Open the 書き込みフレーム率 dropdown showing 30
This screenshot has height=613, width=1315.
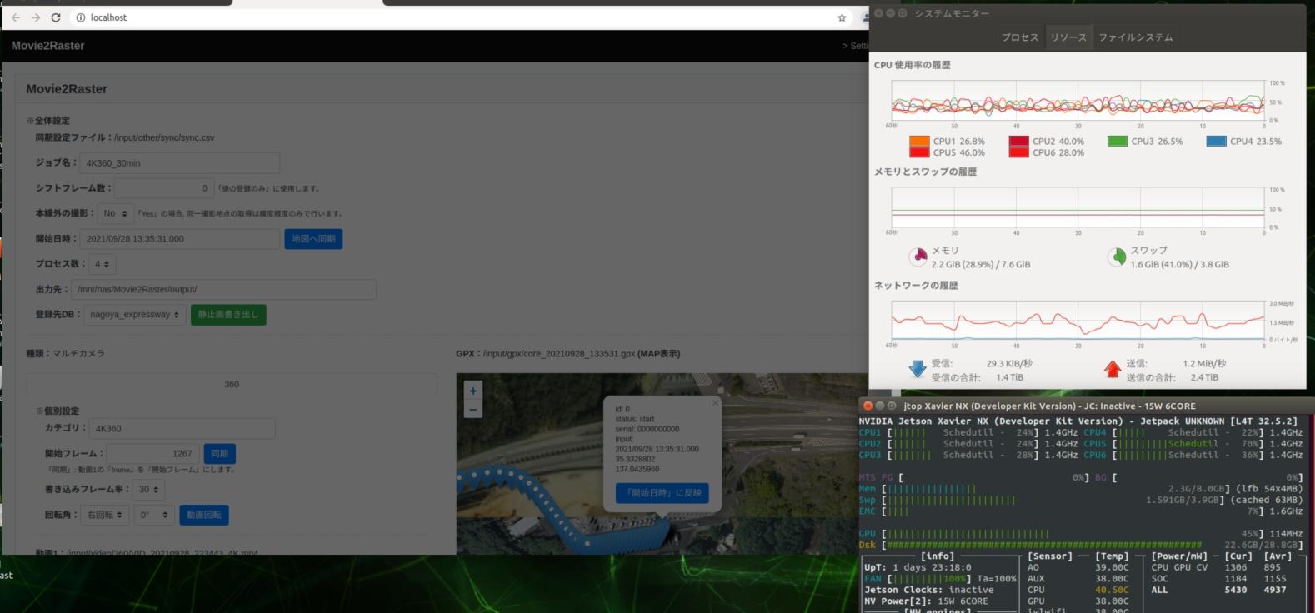point(149,490)
